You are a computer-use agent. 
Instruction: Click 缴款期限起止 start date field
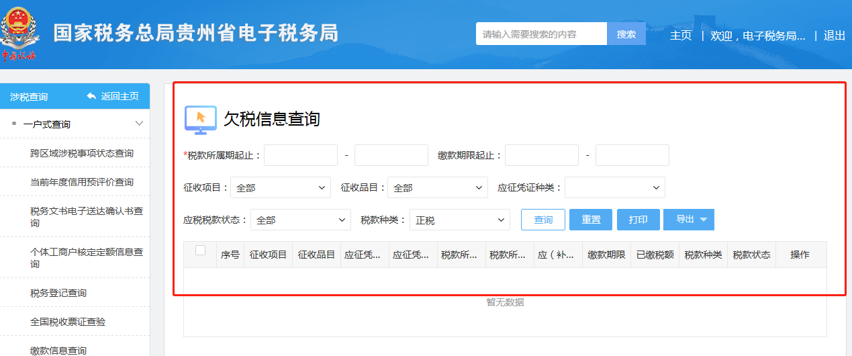(542, 155)
